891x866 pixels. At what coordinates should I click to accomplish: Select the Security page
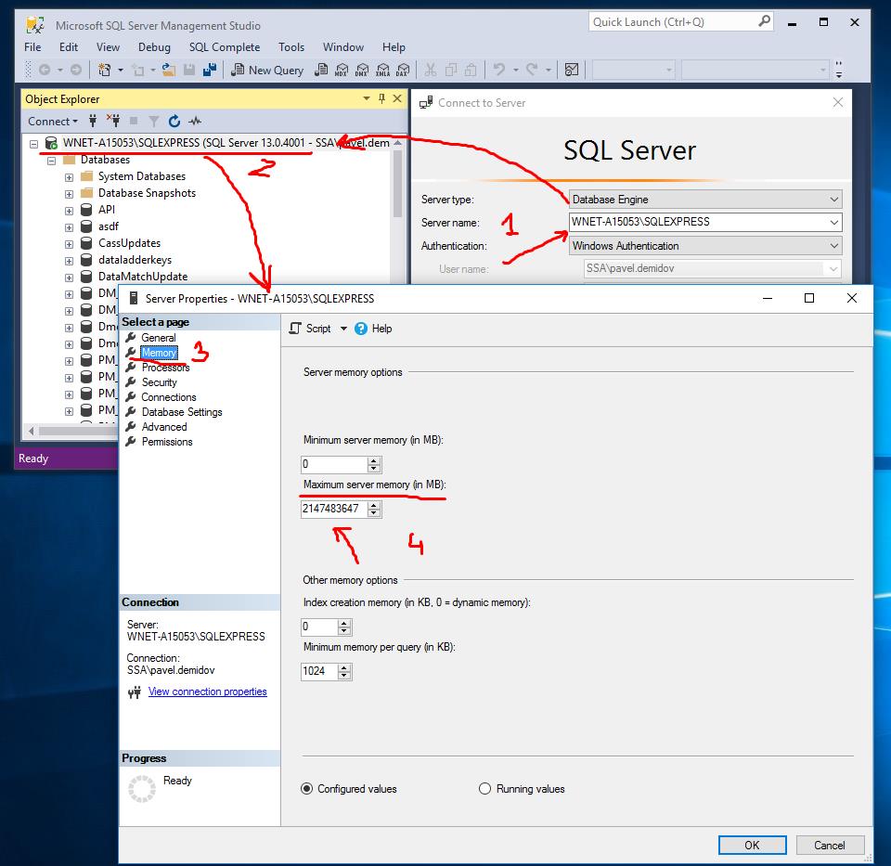[x=159, y=382]
